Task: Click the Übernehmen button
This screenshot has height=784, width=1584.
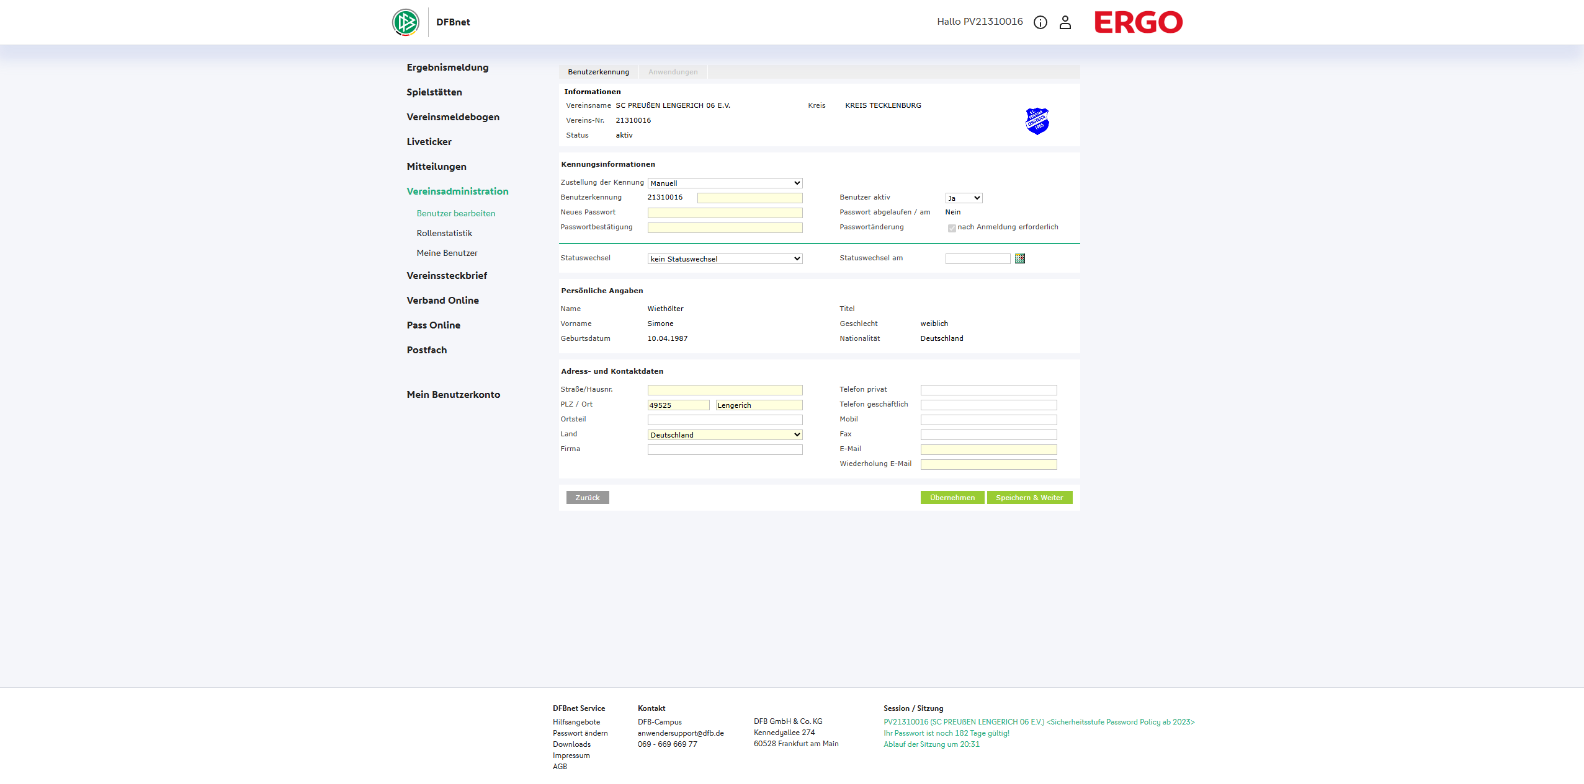Action: pyautogui.click(x=952, y=498)
